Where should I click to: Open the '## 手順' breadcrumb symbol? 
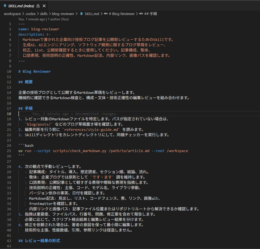151,14
